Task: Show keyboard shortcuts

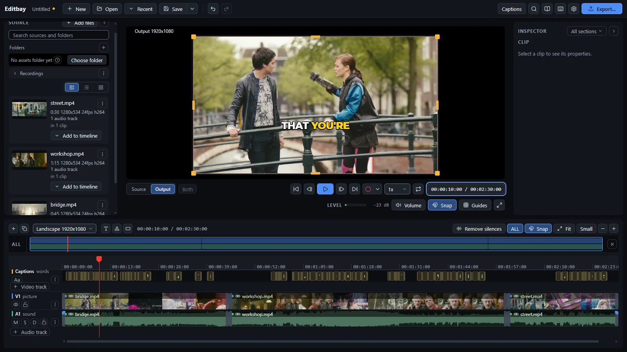Action: point(560,9)
